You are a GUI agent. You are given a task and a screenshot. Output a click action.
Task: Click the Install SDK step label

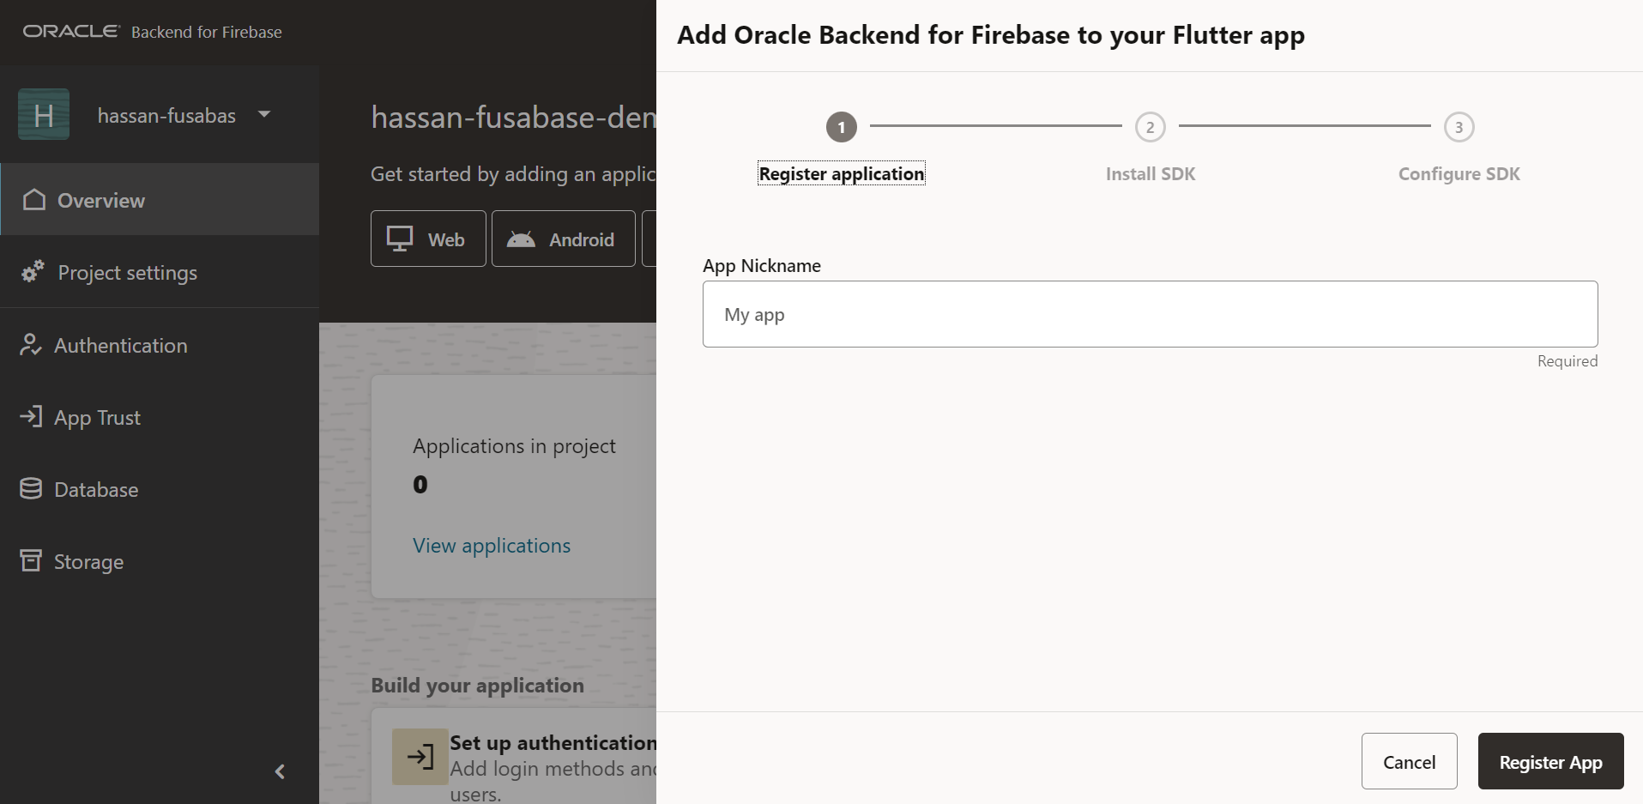point(1151,173)
